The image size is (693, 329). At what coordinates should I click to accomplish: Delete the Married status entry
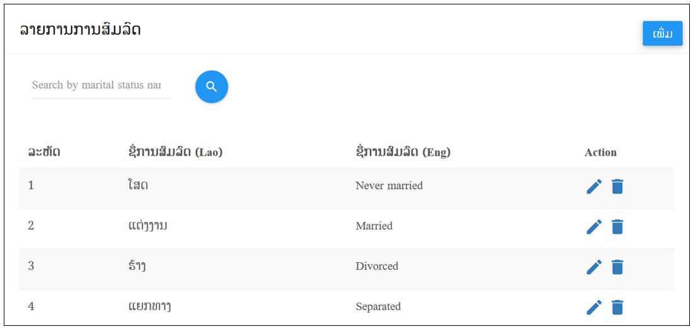[617, 227]
